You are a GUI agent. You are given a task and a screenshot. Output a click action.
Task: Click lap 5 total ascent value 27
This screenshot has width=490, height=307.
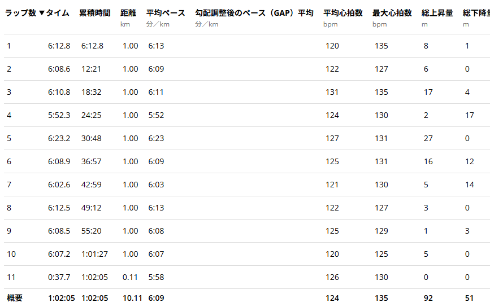pos(427,138)
